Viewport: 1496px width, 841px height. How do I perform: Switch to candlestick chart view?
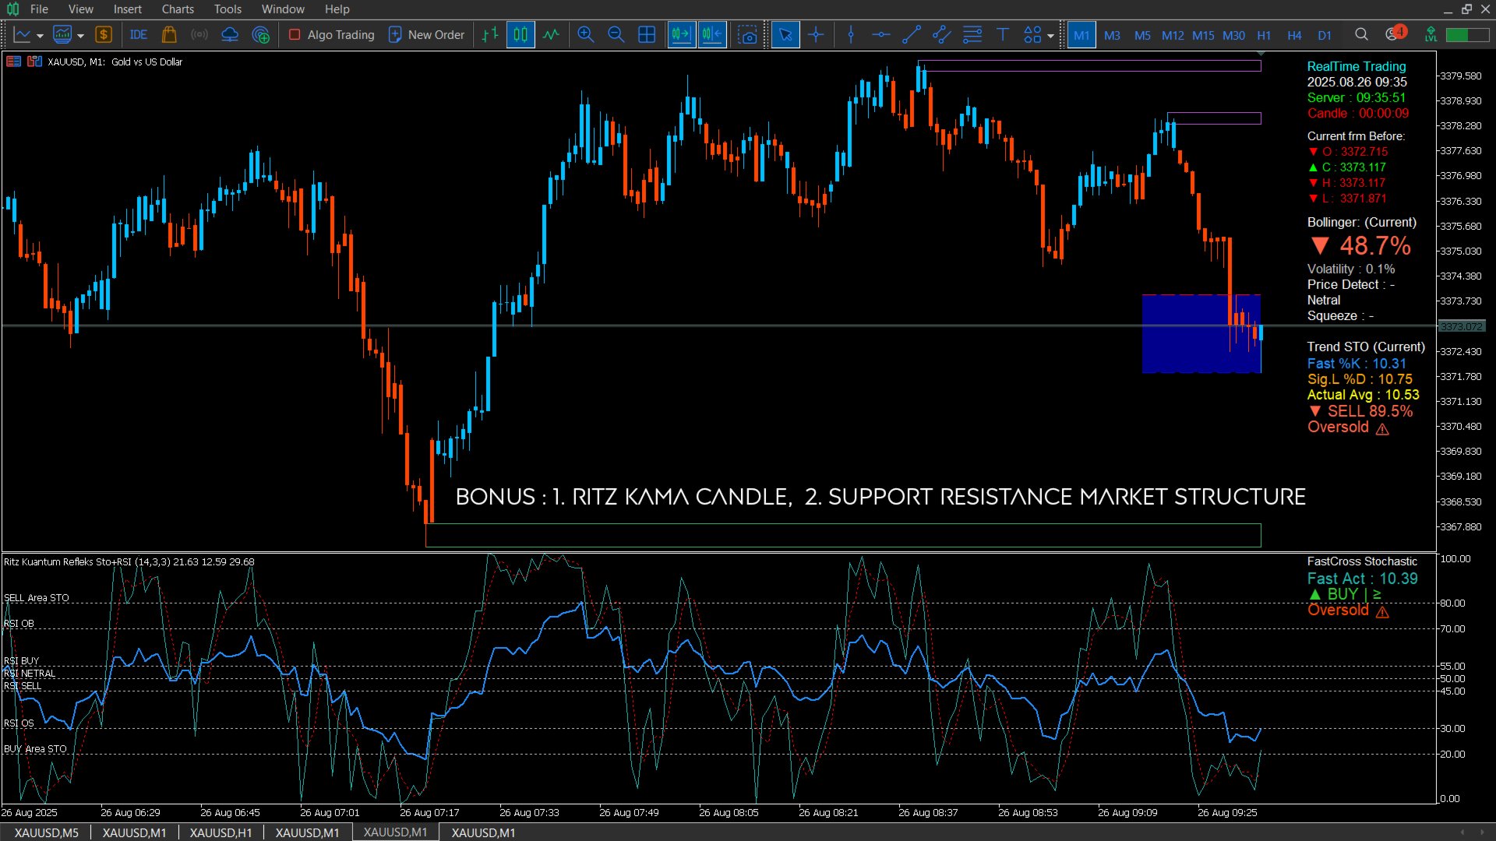[x=520, y=35]
